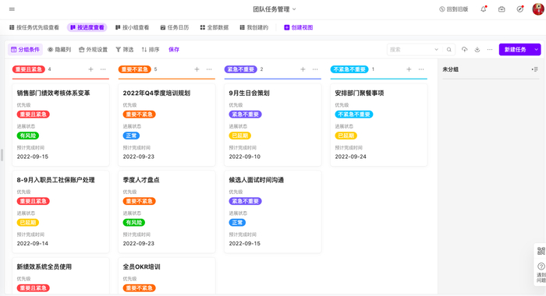Open the 筛选 filter option

click(x=124, y=49)
